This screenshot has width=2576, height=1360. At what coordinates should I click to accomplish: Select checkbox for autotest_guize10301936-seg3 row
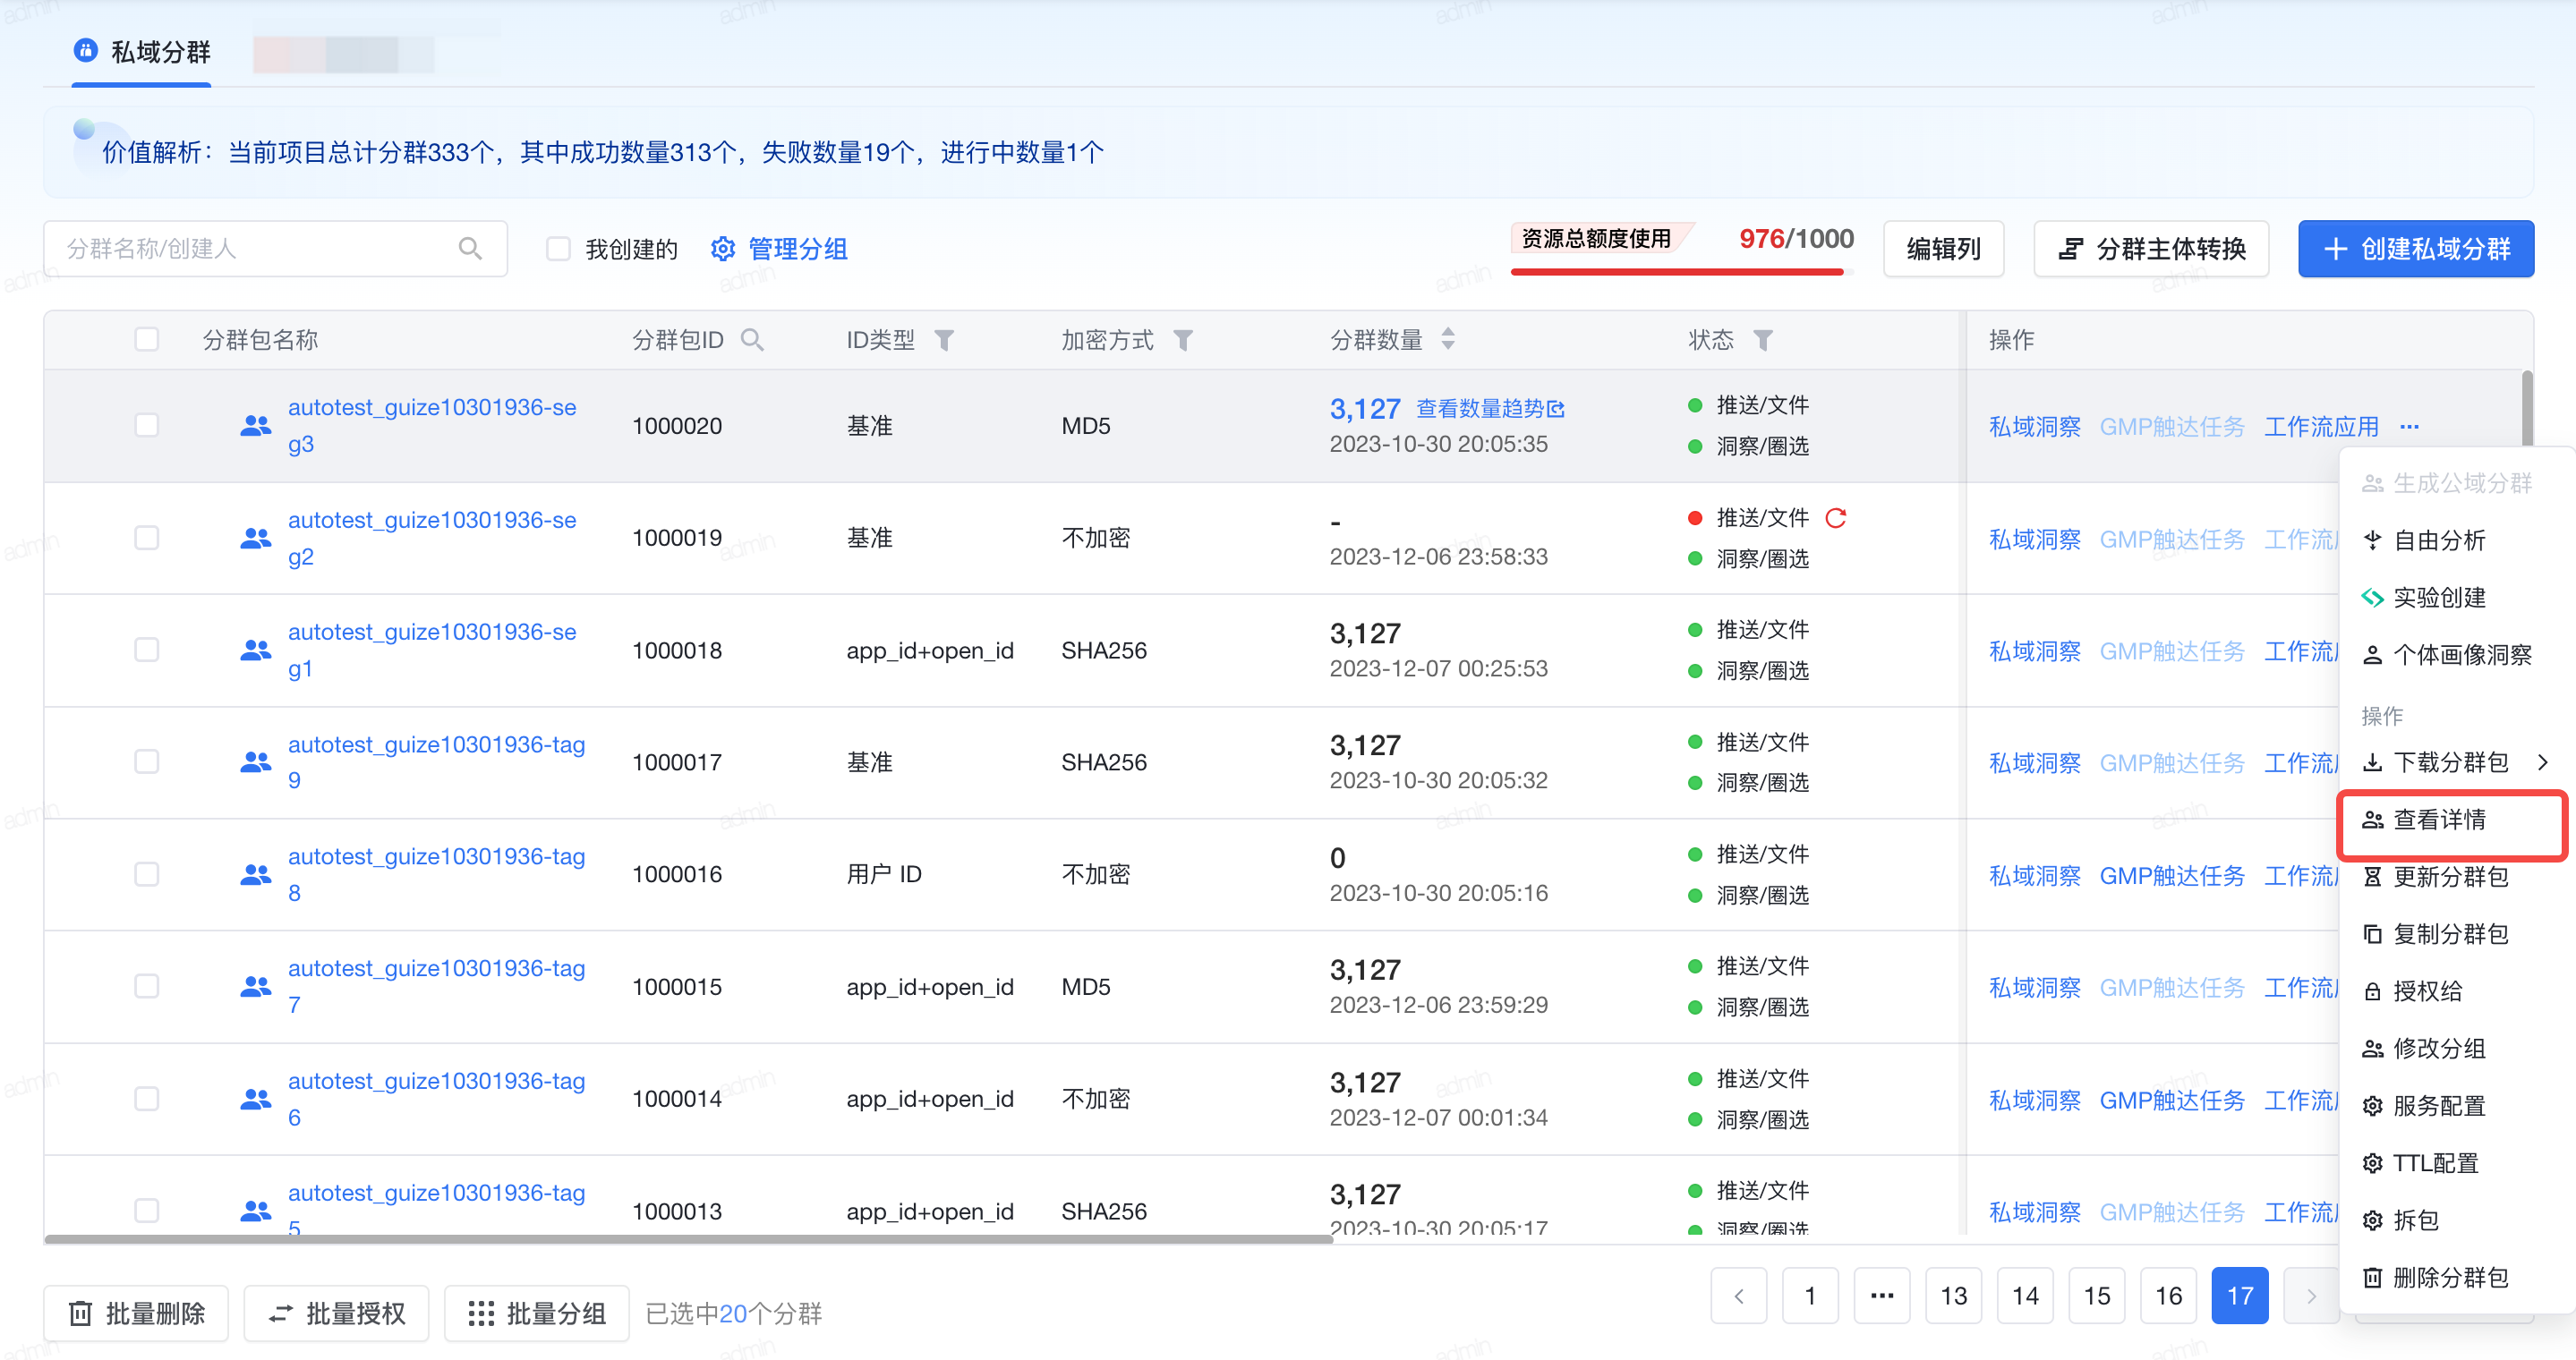point(147,426)
